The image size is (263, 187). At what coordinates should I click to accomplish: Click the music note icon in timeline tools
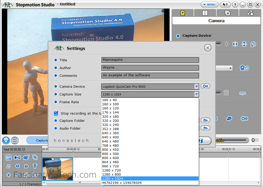(8, 166)
